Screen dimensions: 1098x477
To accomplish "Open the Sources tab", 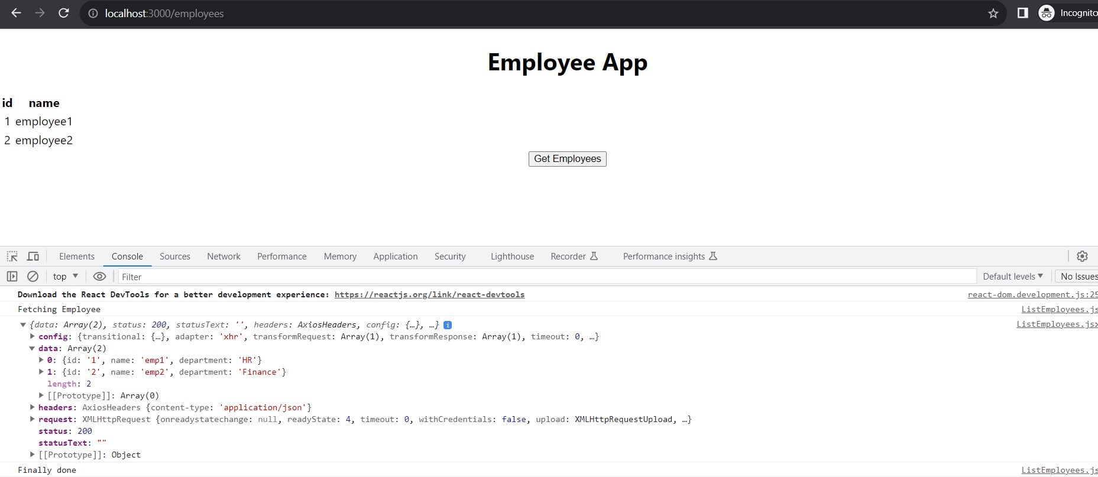I will coord(175,256).
